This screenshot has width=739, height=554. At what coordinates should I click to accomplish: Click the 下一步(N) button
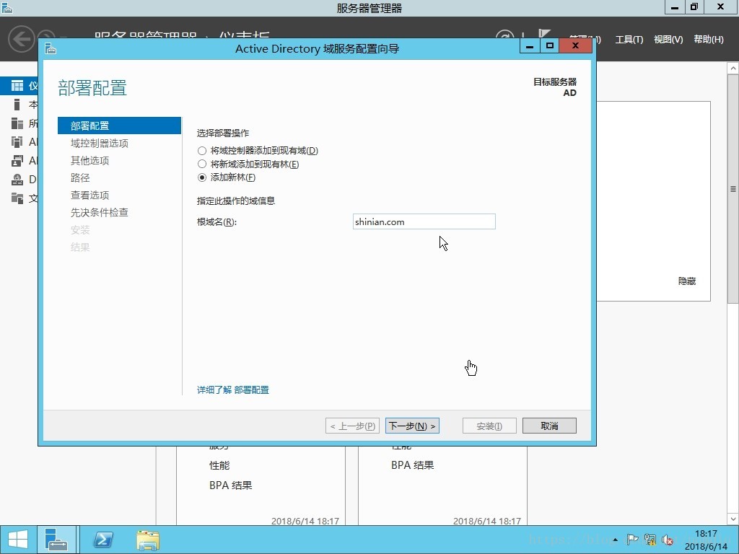412,426
